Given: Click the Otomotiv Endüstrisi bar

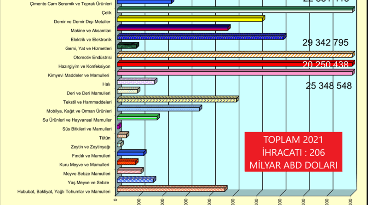Looking at the screenshot, I should click(235, 55).
